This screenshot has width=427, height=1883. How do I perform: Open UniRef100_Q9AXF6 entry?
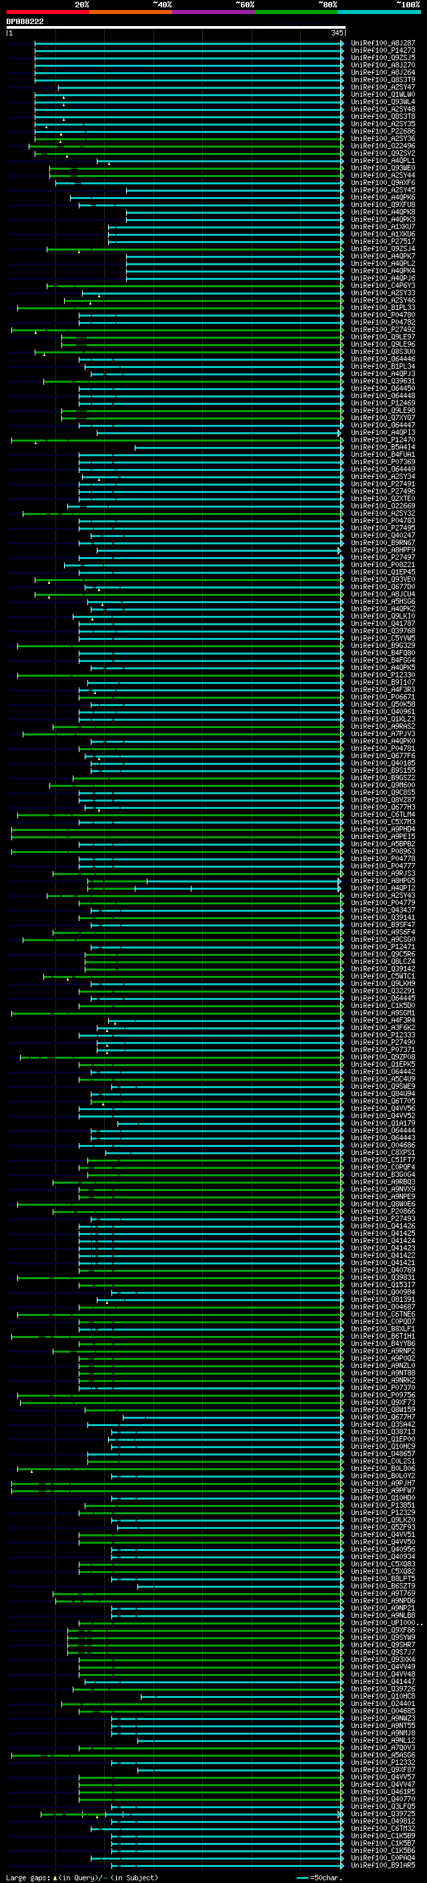pos(382,183)
